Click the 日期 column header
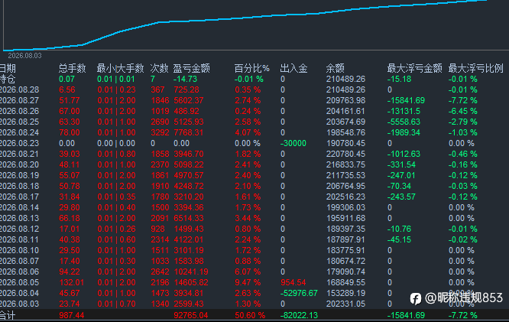 coord(8,68)
